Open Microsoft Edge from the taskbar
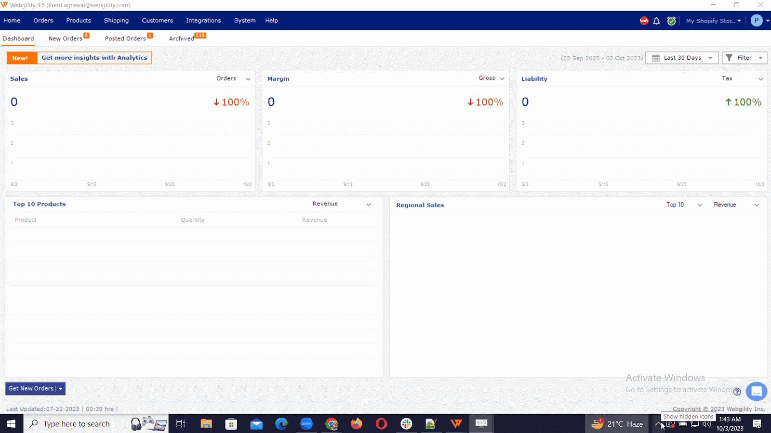 point(281,423)
